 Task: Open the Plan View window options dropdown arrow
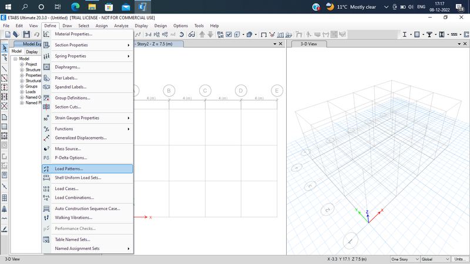point(275,44)
